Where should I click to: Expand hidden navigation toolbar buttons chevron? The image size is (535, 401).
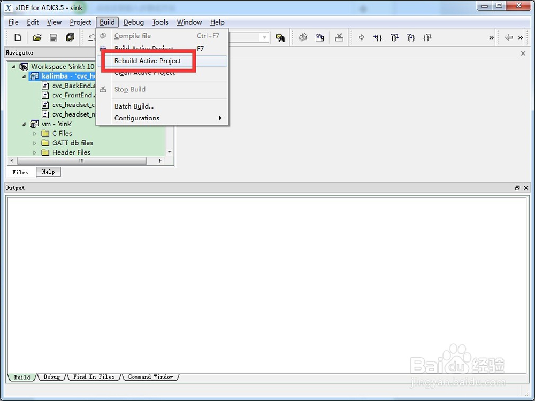pos(521,38)
